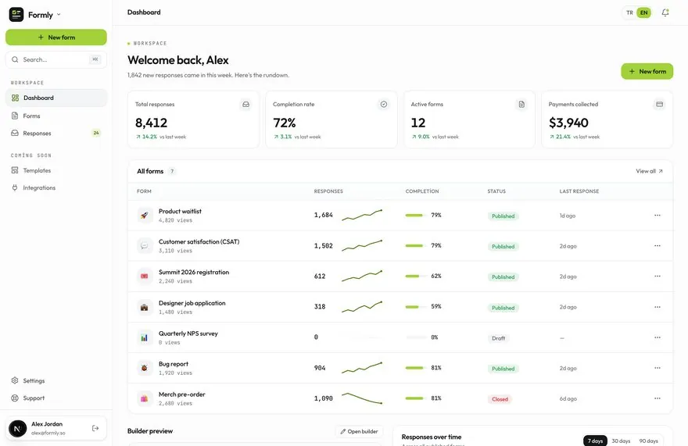Click the Payments collected card icon
The image size is (688, 446).
point(659,105)
